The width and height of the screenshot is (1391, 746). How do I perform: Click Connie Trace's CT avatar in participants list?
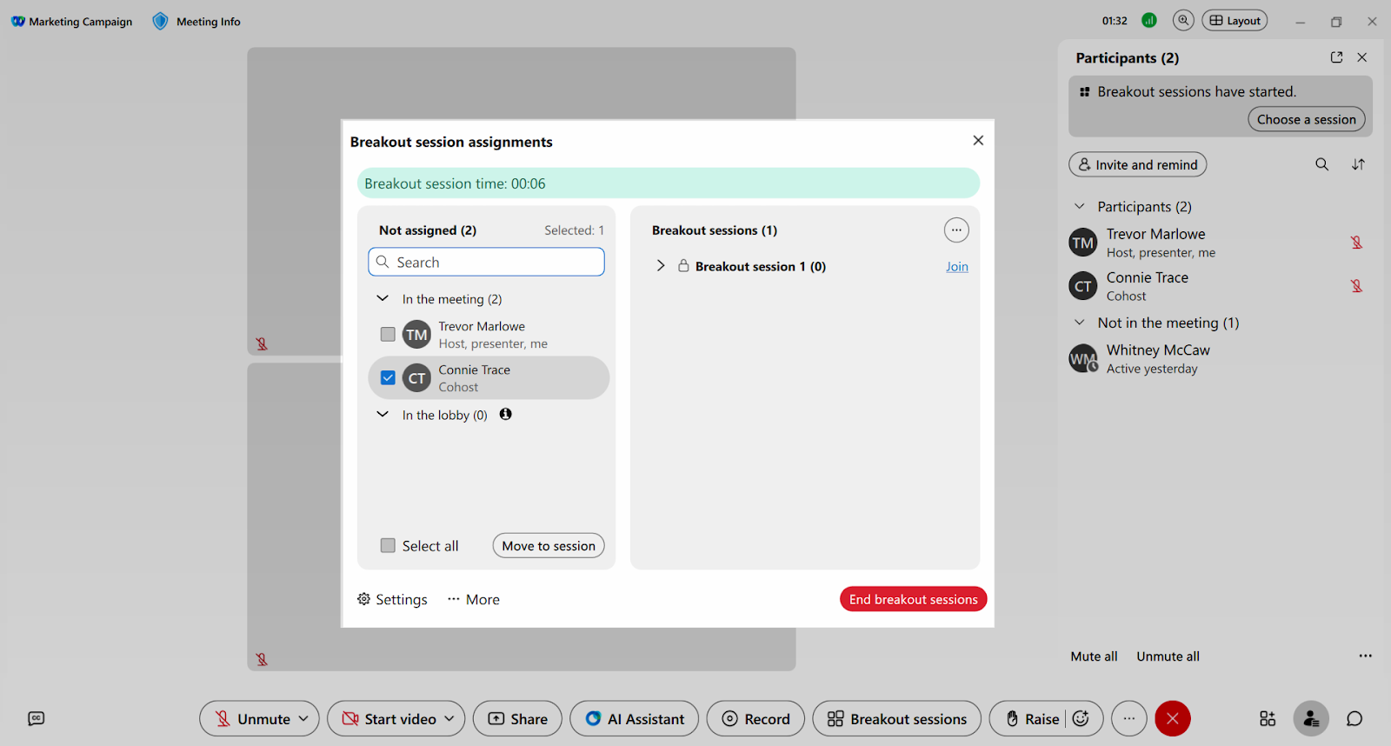coord(1083,286)
